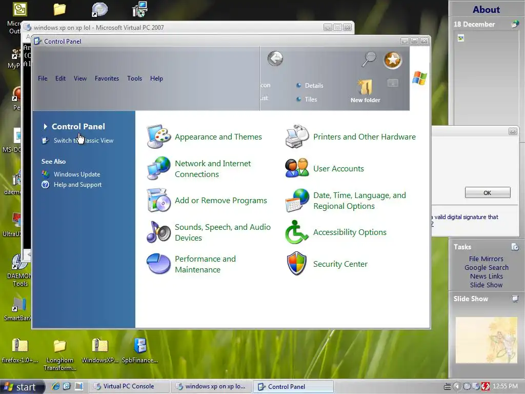Open the Favorites menu
Screen dimensions: 525x394
tap(107, 78)
